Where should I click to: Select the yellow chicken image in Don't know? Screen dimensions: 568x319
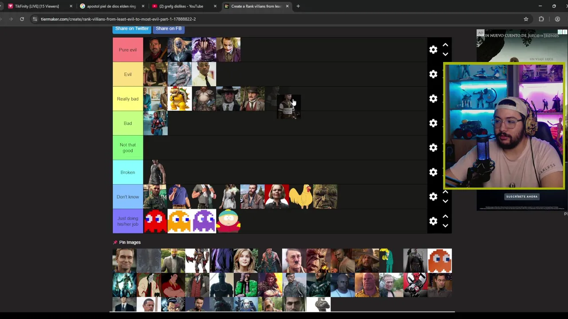tap(301, 197)
